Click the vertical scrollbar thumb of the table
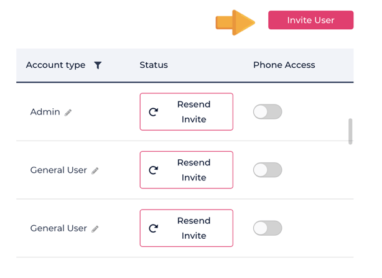 coord(350,131)
